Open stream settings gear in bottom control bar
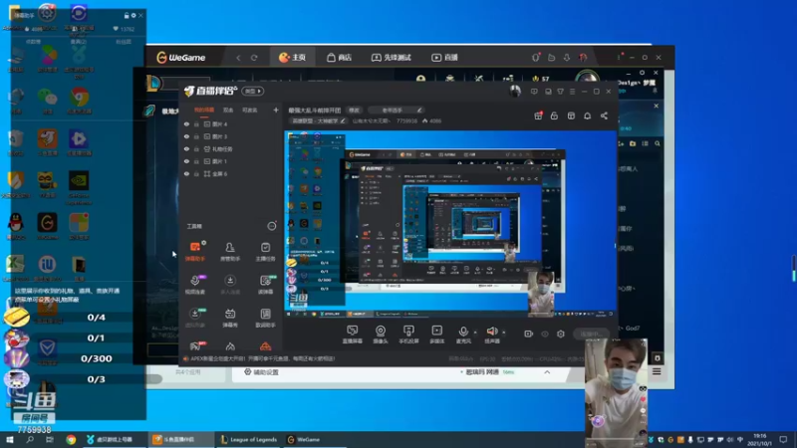Viewport: 797px width, 448px height. (x=561, y=334)
